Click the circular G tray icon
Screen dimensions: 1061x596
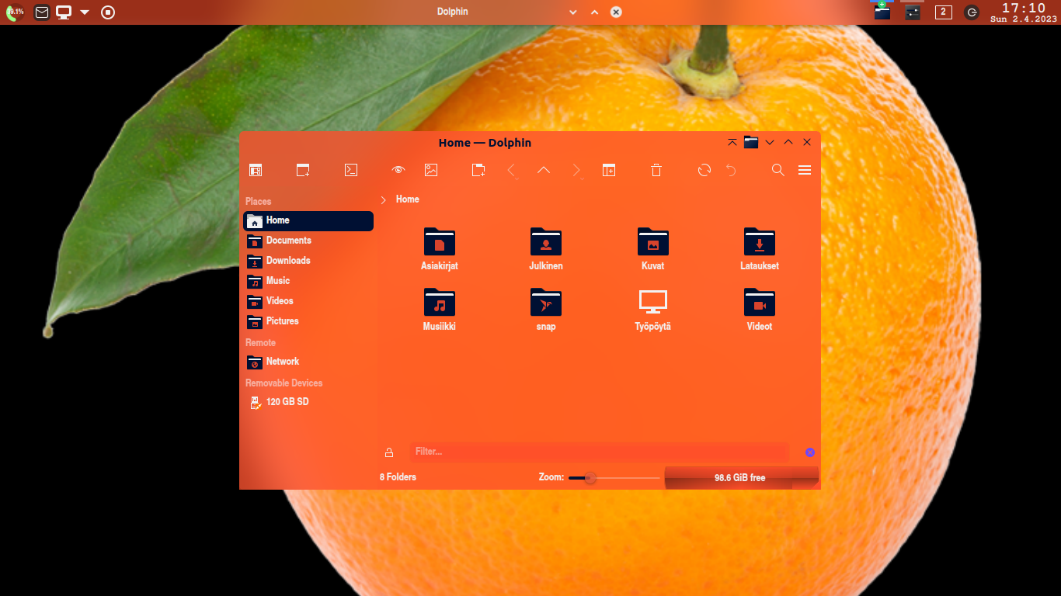pos(972,12)
